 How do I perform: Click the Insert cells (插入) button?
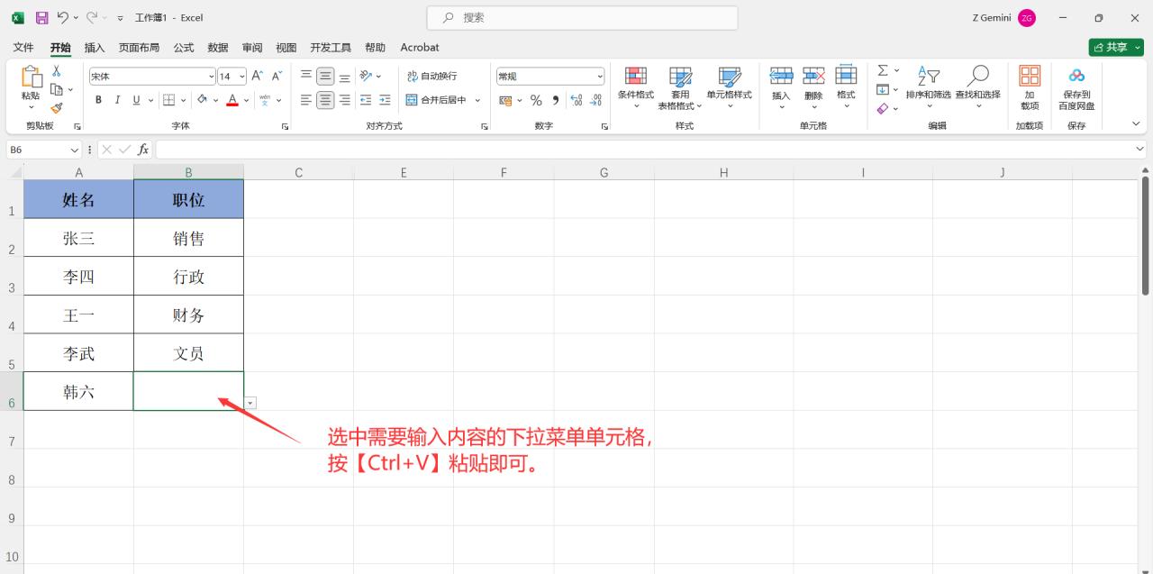[x=781, y=87]
